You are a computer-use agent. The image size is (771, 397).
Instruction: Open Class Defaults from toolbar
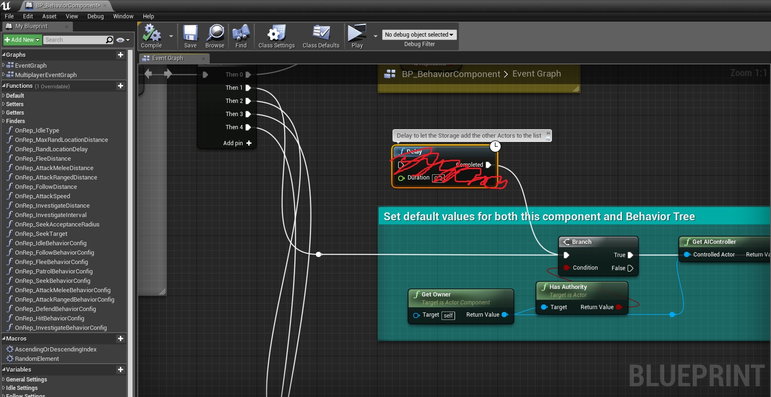[321, 34]
